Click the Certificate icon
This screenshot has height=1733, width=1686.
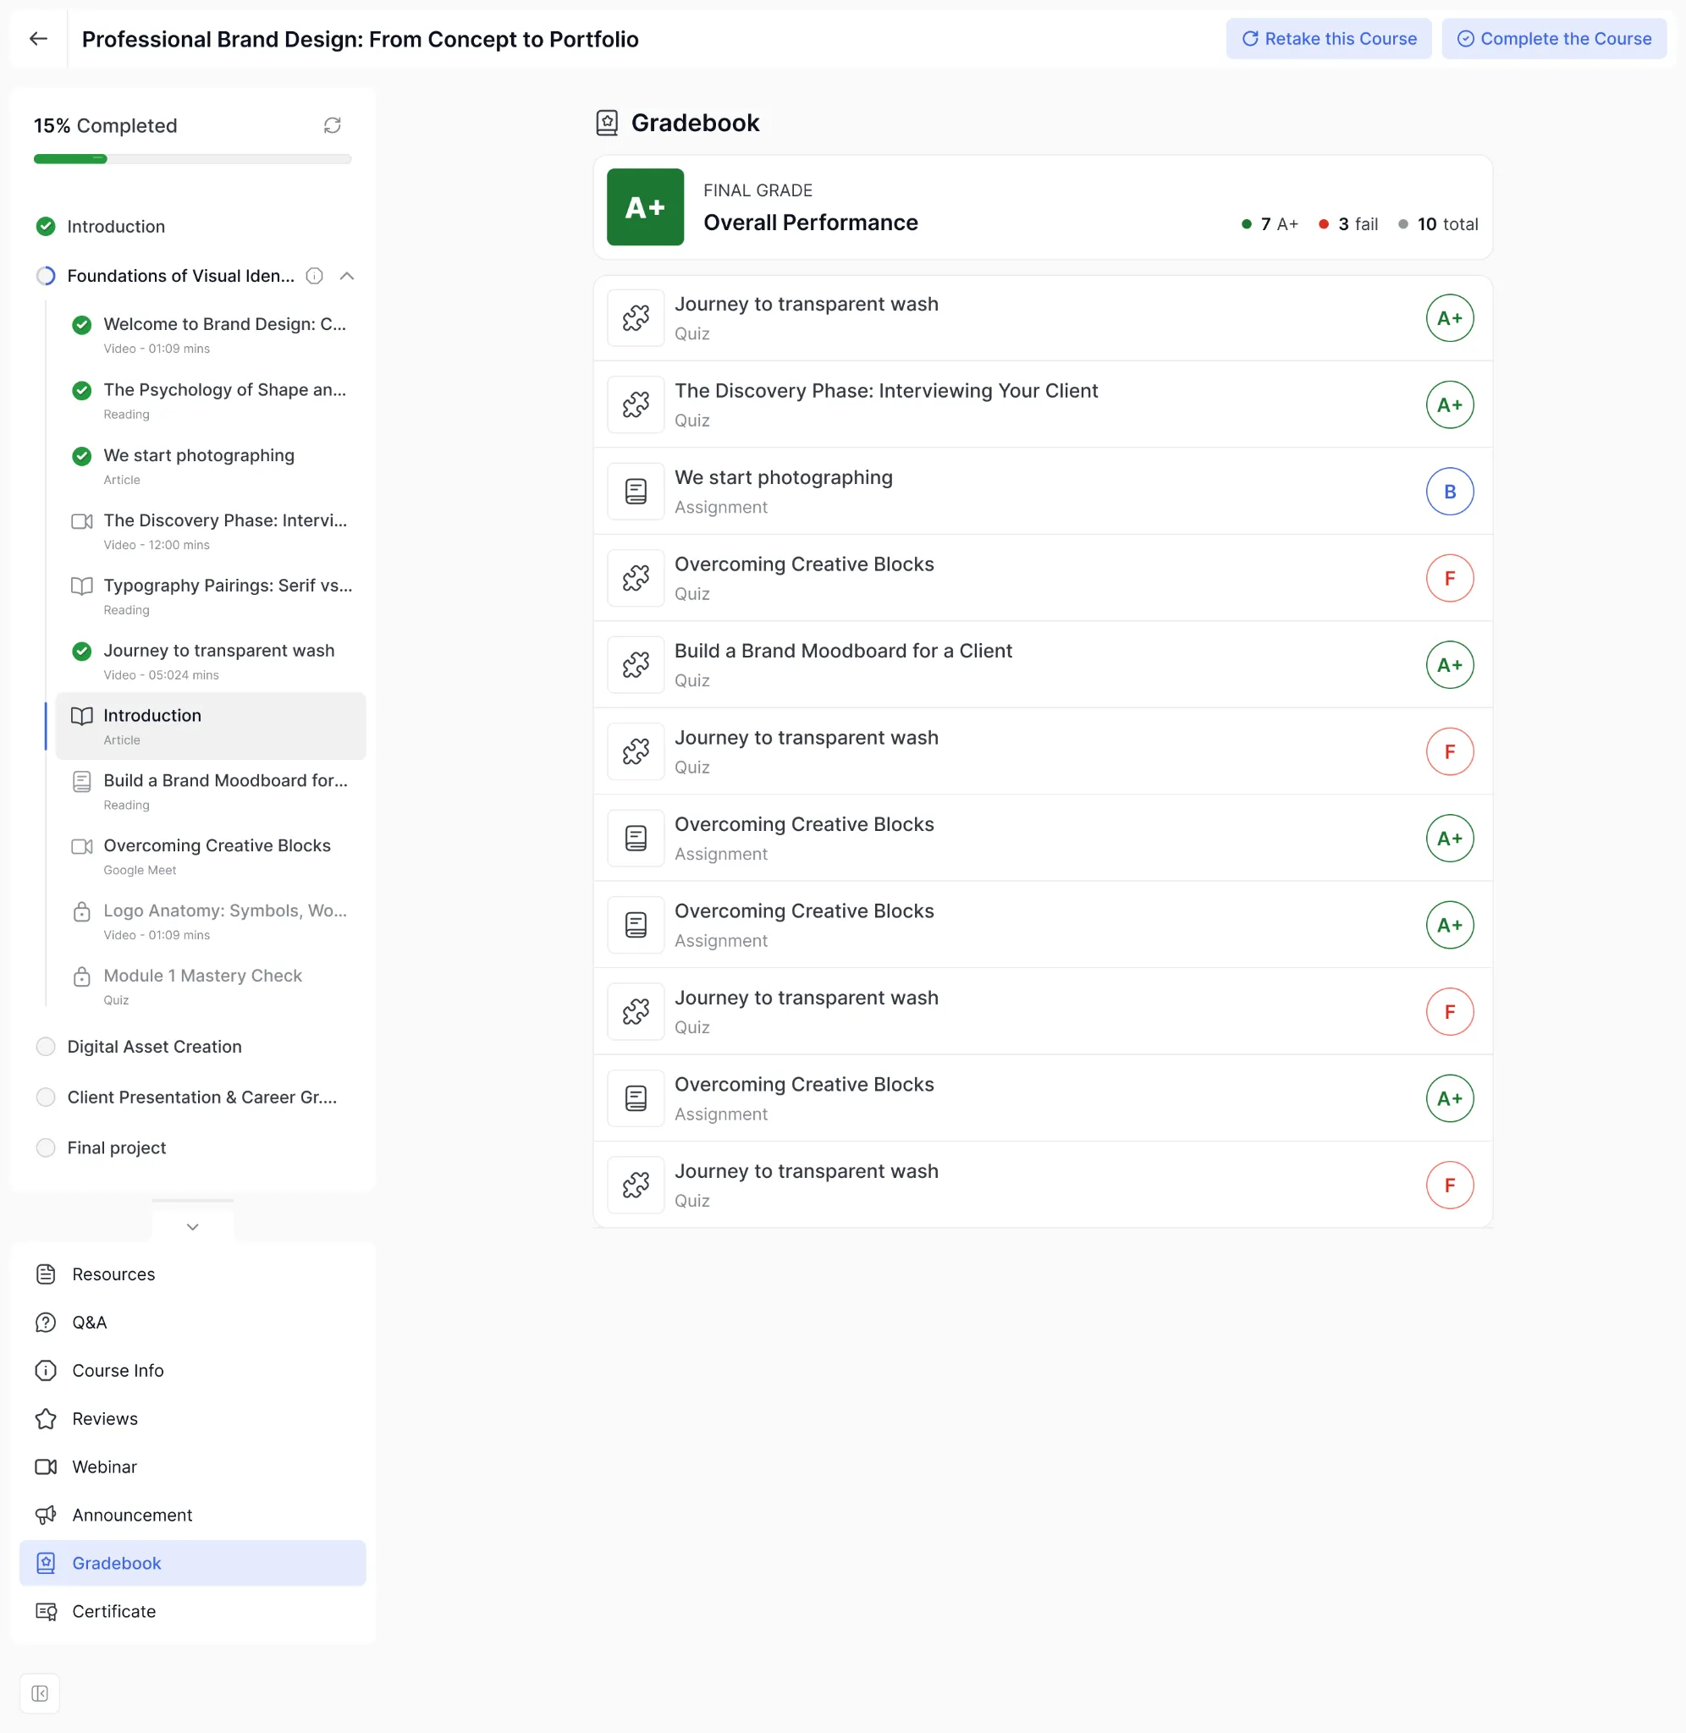click(x=46, y=1612)
